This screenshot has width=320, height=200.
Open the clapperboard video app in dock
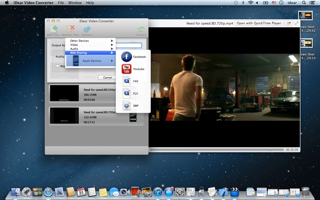point(234,192)
